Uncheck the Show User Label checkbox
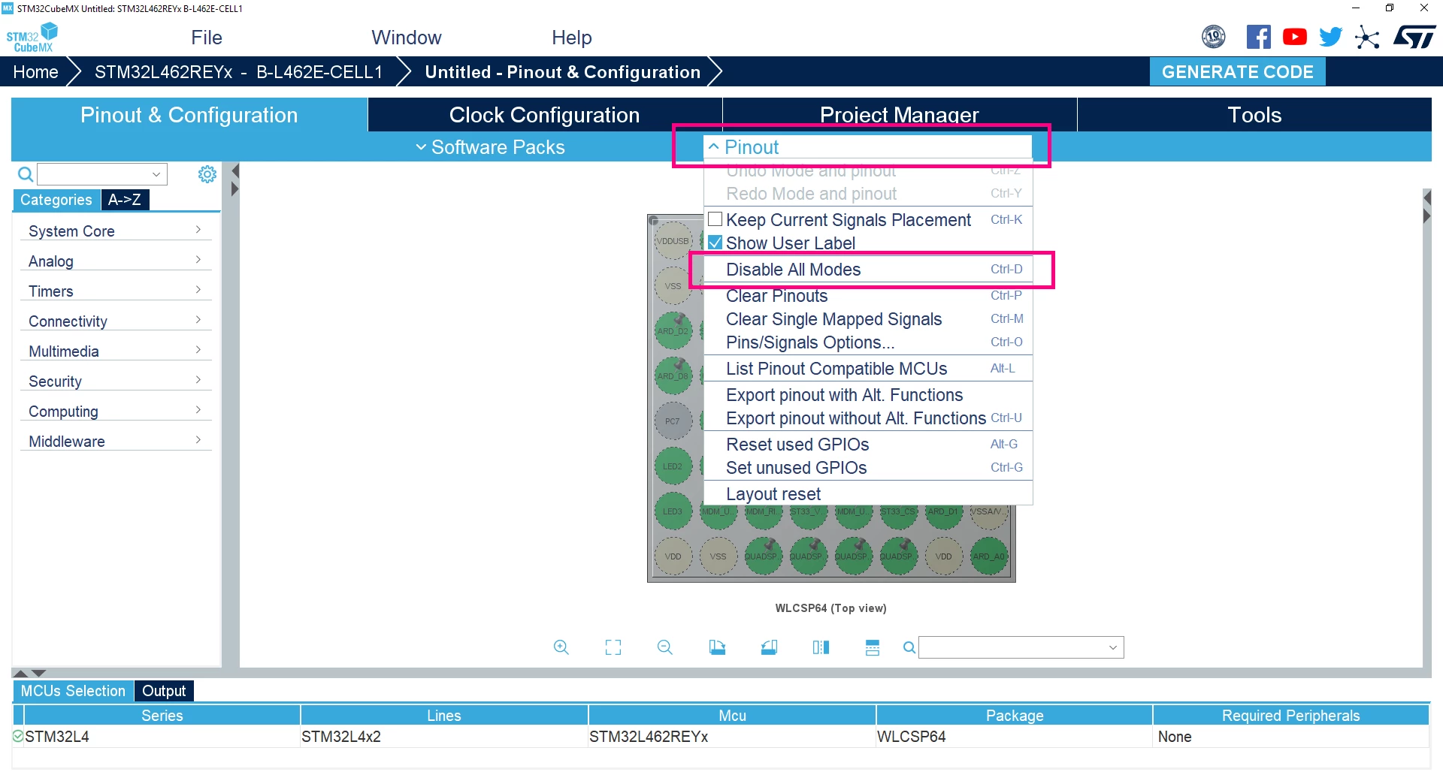The width and height of the screenshot is (1443, 781). (x=715, y=243)
